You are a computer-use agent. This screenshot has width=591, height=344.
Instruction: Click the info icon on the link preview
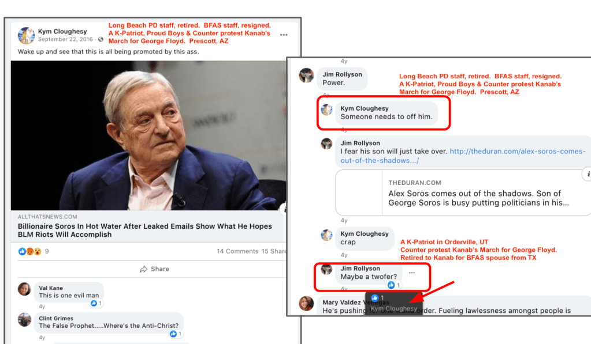pos(587,173)
